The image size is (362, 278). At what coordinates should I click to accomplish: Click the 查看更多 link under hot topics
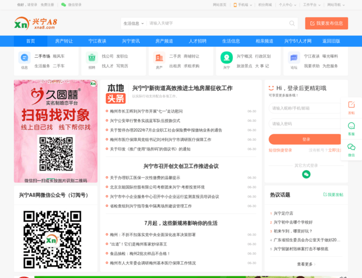point(306,264)
